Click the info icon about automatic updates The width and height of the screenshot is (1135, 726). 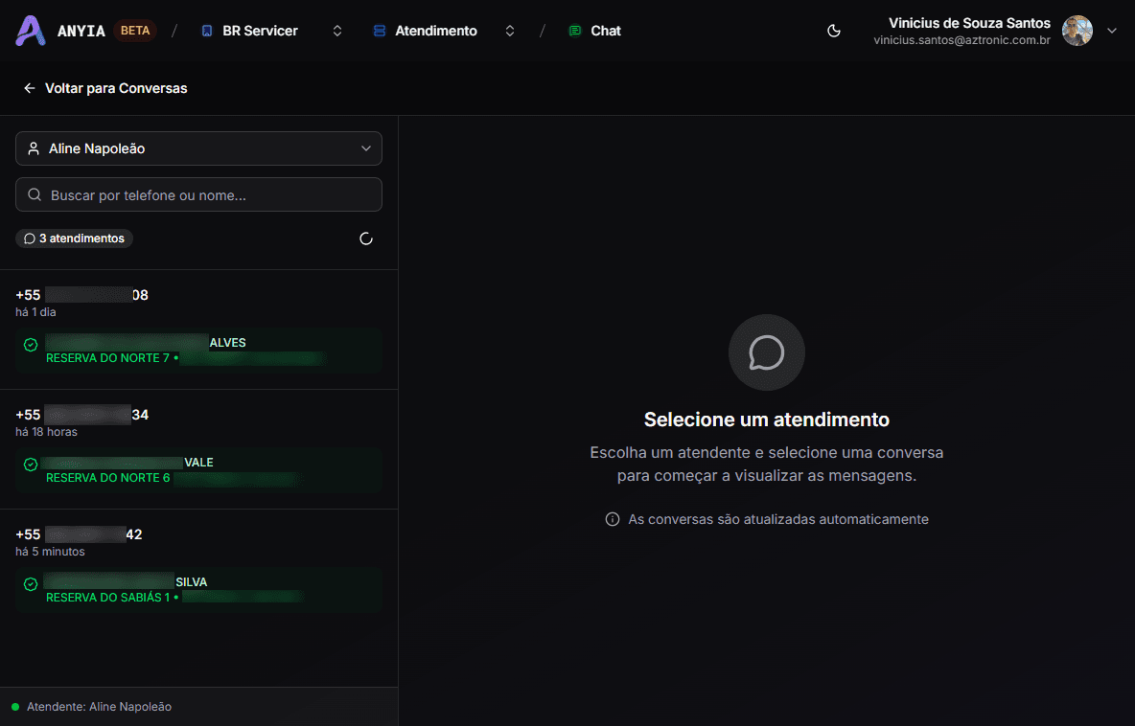(613, 519)
